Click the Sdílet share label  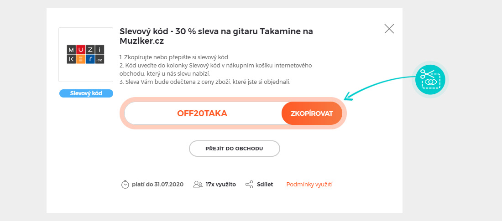click(265, 185)
